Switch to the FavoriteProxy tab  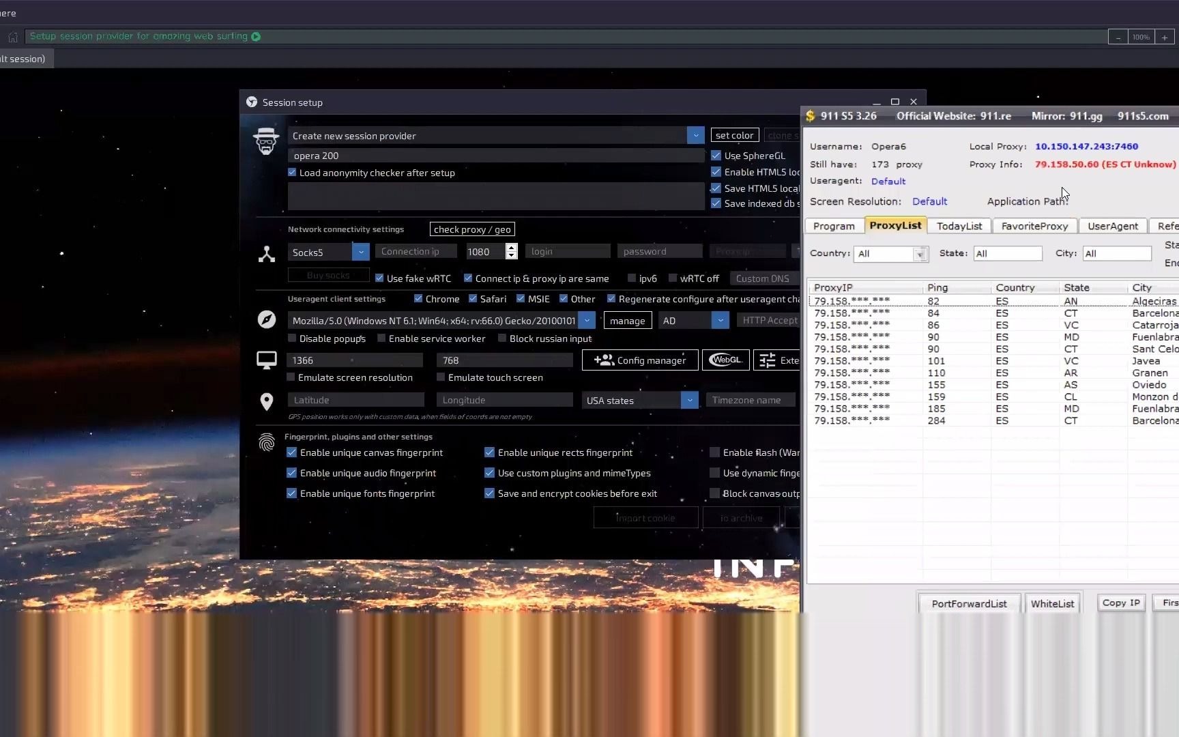coord(1034,226)
